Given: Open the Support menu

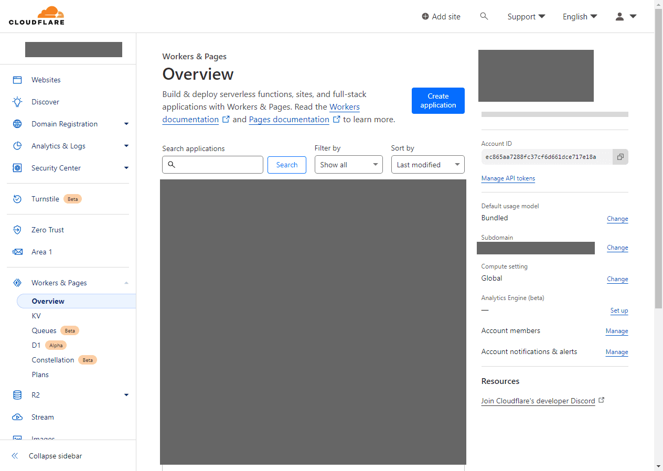Looking at the screenshot, I should pyautogui.click(x=526, y=16).
